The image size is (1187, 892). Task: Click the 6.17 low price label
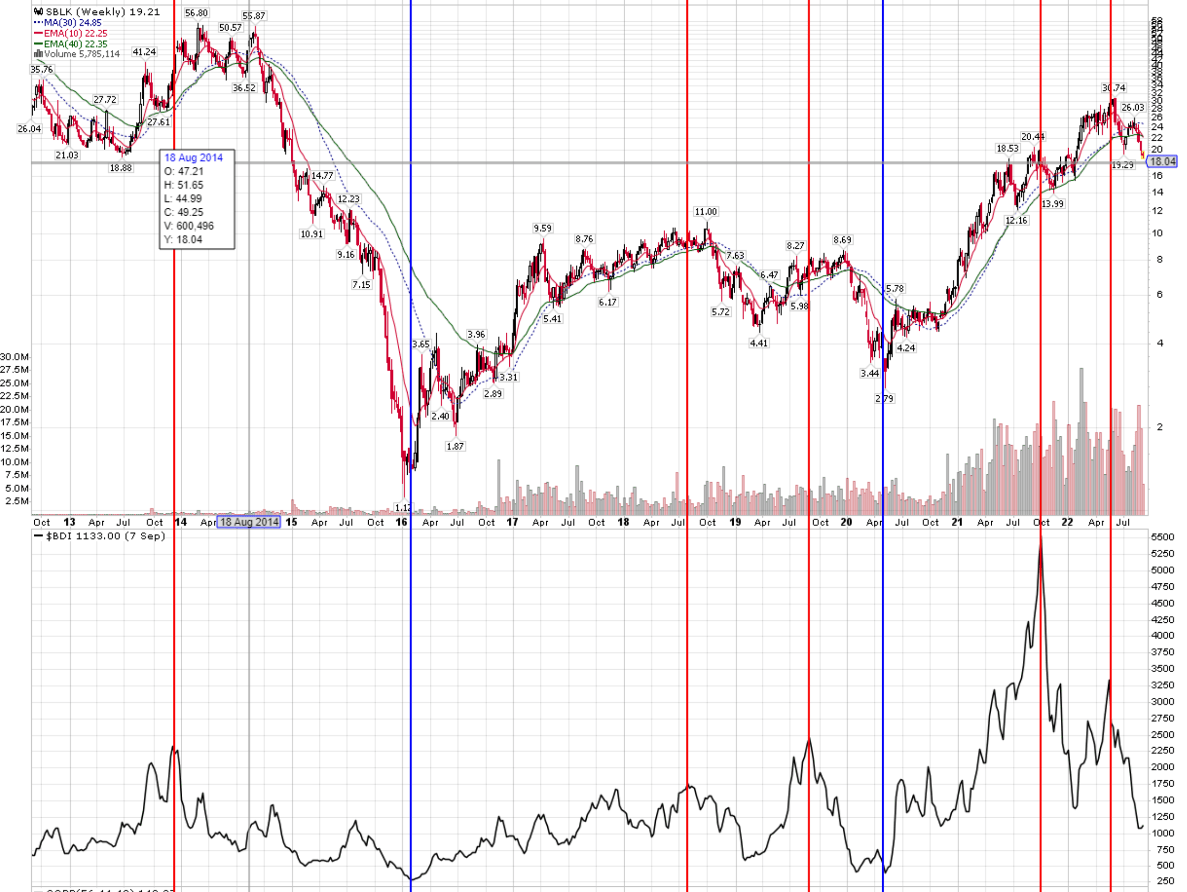click(x=608, y=302)
